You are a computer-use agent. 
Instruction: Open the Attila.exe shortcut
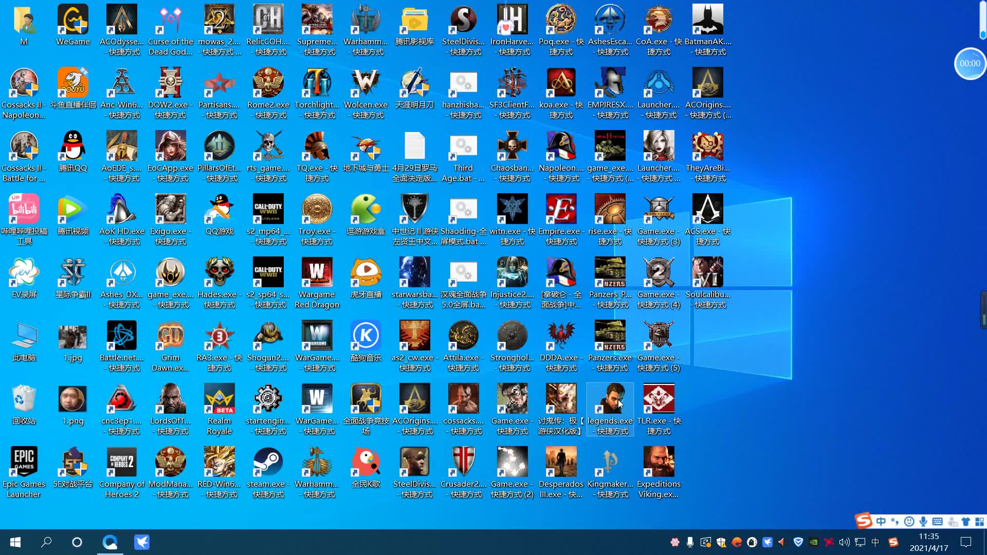463,346
